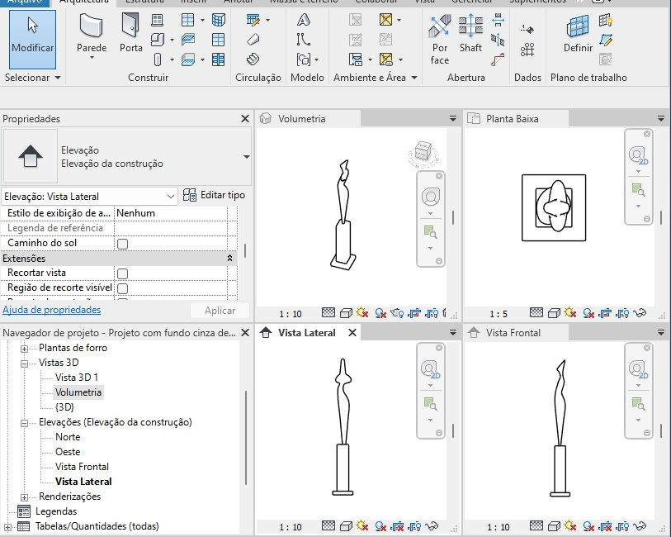Viewport: 671px width, 537px height.
Task: Toggle shadows in Vista Lateral view bar
Action: point(380,526)
